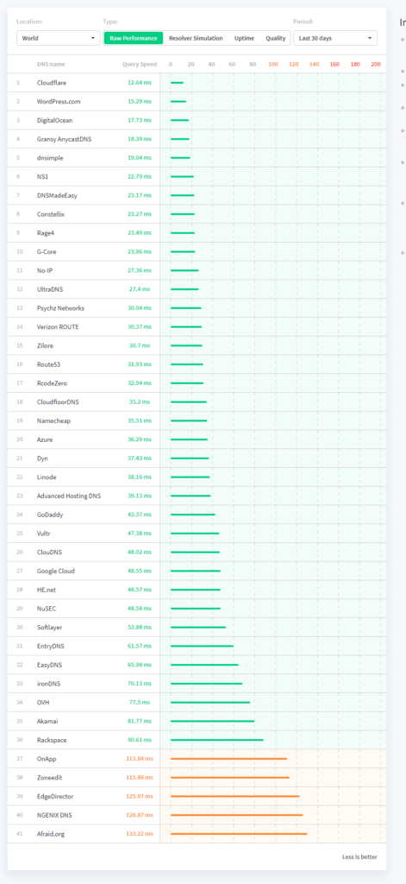Open the Route53 DNS entry
This screenshot has width=406, height=884.
tap(48, 364)
